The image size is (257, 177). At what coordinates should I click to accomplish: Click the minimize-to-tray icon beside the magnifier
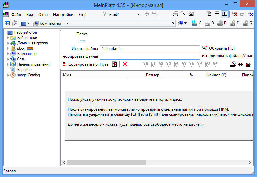tap(191, 14)
